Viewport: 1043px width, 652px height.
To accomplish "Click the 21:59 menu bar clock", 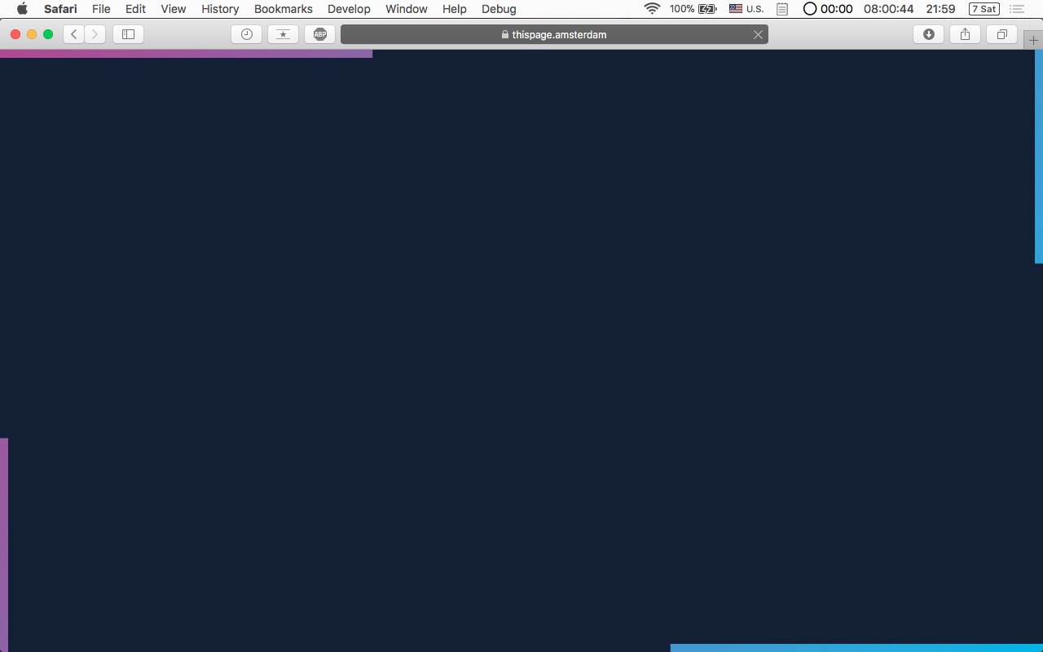I will tap(940, 9).
